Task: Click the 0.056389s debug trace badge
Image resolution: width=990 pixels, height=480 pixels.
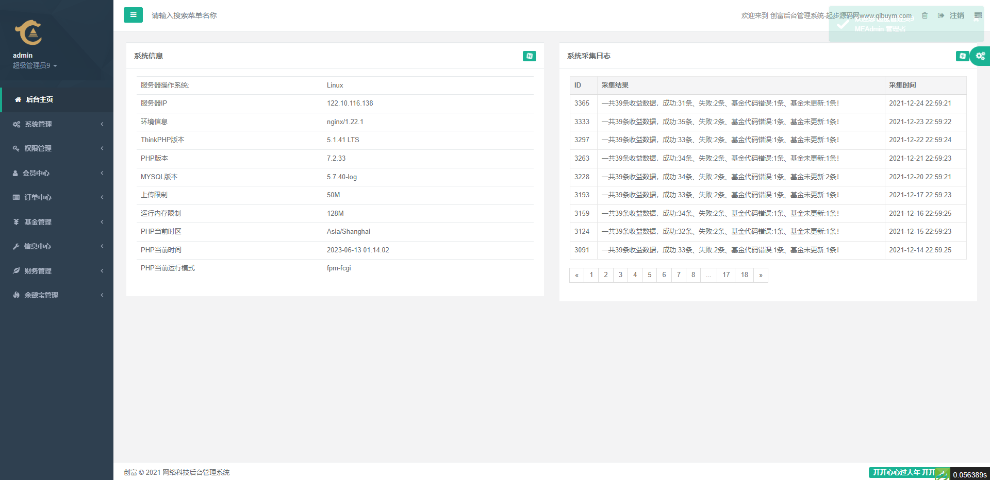Action: point(970,474)
